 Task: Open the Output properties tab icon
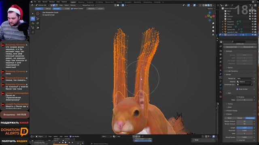221,55
